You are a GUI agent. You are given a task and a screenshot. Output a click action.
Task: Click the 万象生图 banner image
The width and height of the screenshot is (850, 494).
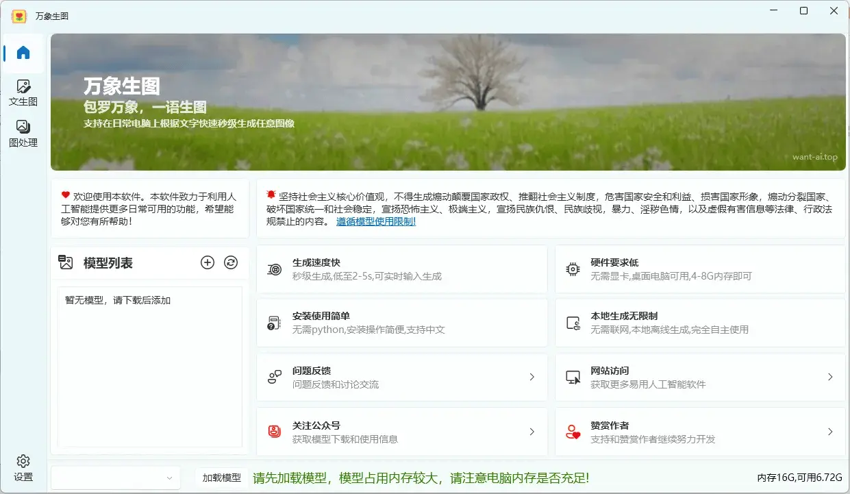pos(448,102)
